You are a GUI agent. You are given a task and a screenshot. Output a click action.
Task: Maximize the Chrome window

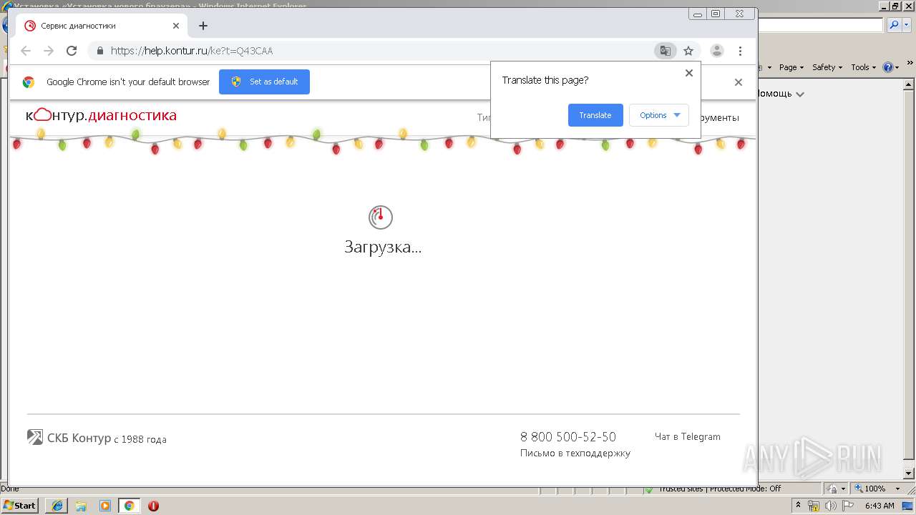(716, 14)
